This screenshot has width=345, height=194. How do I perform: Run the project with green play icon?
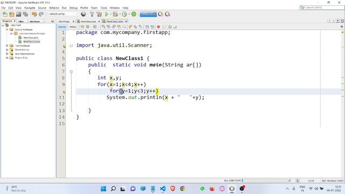coord(107,15)
